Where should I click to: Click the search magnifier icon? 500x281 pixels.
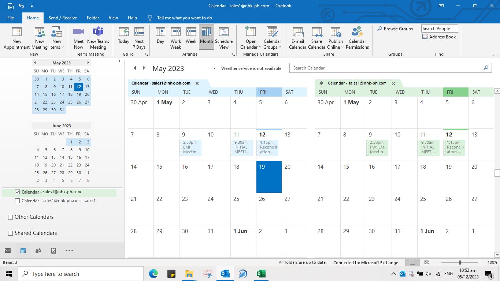tap(486, 68)
